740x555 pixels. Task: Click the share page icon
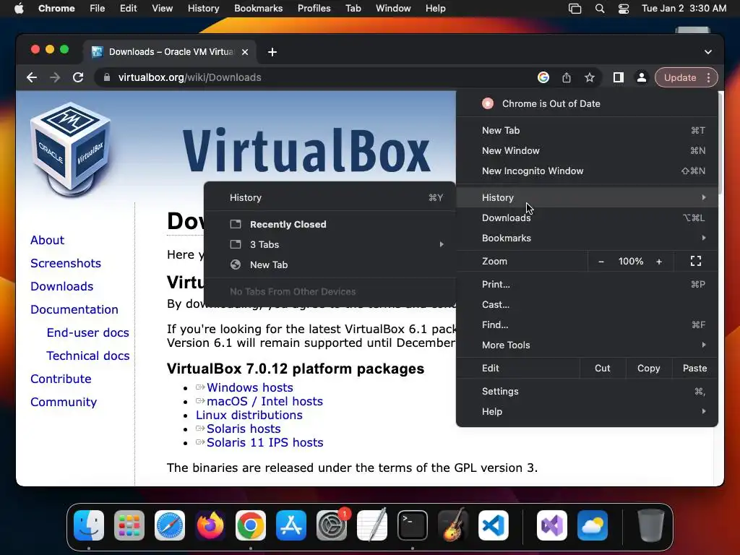[567, 77]
